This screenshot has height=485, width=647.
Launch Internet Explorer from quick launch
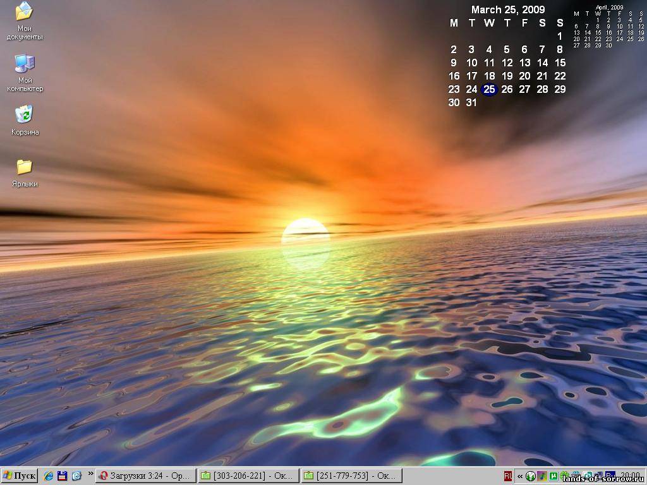(48, 476)
